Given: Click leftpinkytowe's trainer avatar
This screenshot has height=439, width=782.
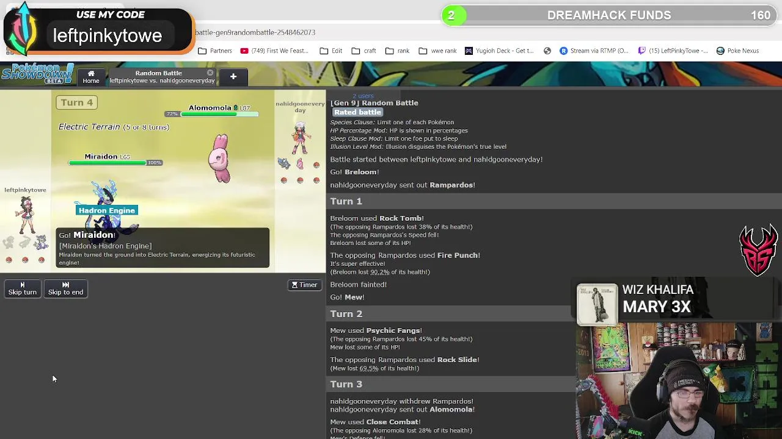Looking at the screenshot, I should click(x=26, y=215).
